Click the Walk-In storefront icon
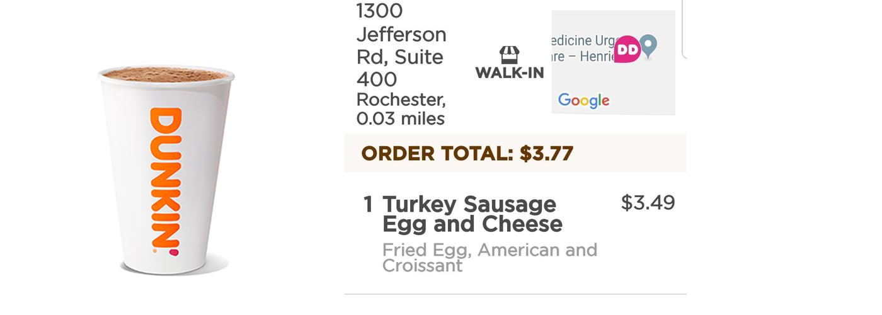Image resolution: width=882 pixels, height=315 pixels. pyautogui.click(x=509, y=54)
